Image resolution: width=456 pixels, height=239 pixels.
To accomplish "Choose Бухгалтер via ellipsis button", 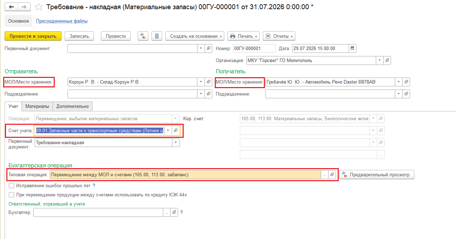I will click(x=167, y=212).
